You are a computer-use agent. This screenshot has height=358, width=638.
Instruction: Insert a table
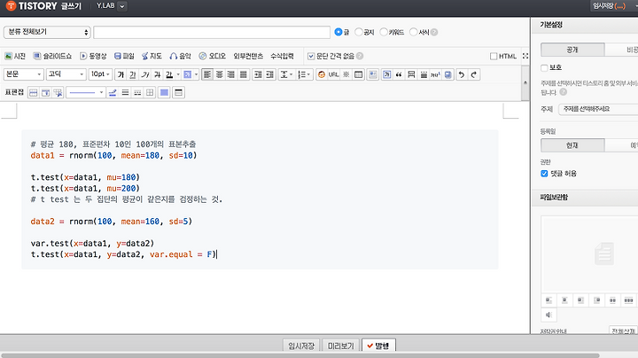coord(359,74)
